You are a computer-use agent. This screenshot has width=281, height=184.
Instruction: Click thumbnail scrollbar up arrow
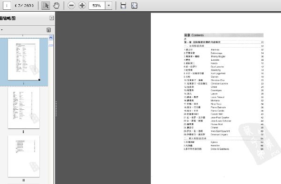click(51, 37)
